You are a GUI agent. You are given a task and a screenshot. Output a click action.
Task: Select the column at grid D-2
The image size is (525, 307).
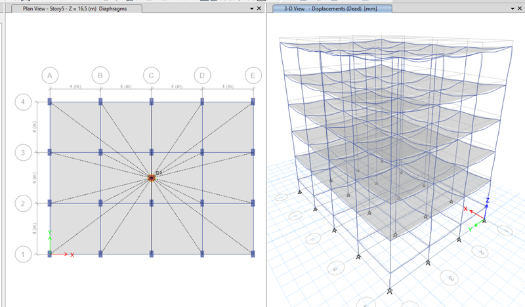point(202,203)
